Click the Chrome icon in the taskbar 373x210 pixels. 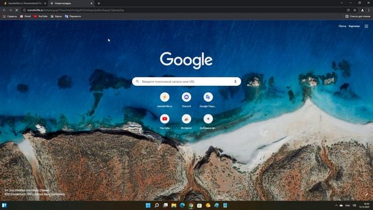(x=191, y=205)
